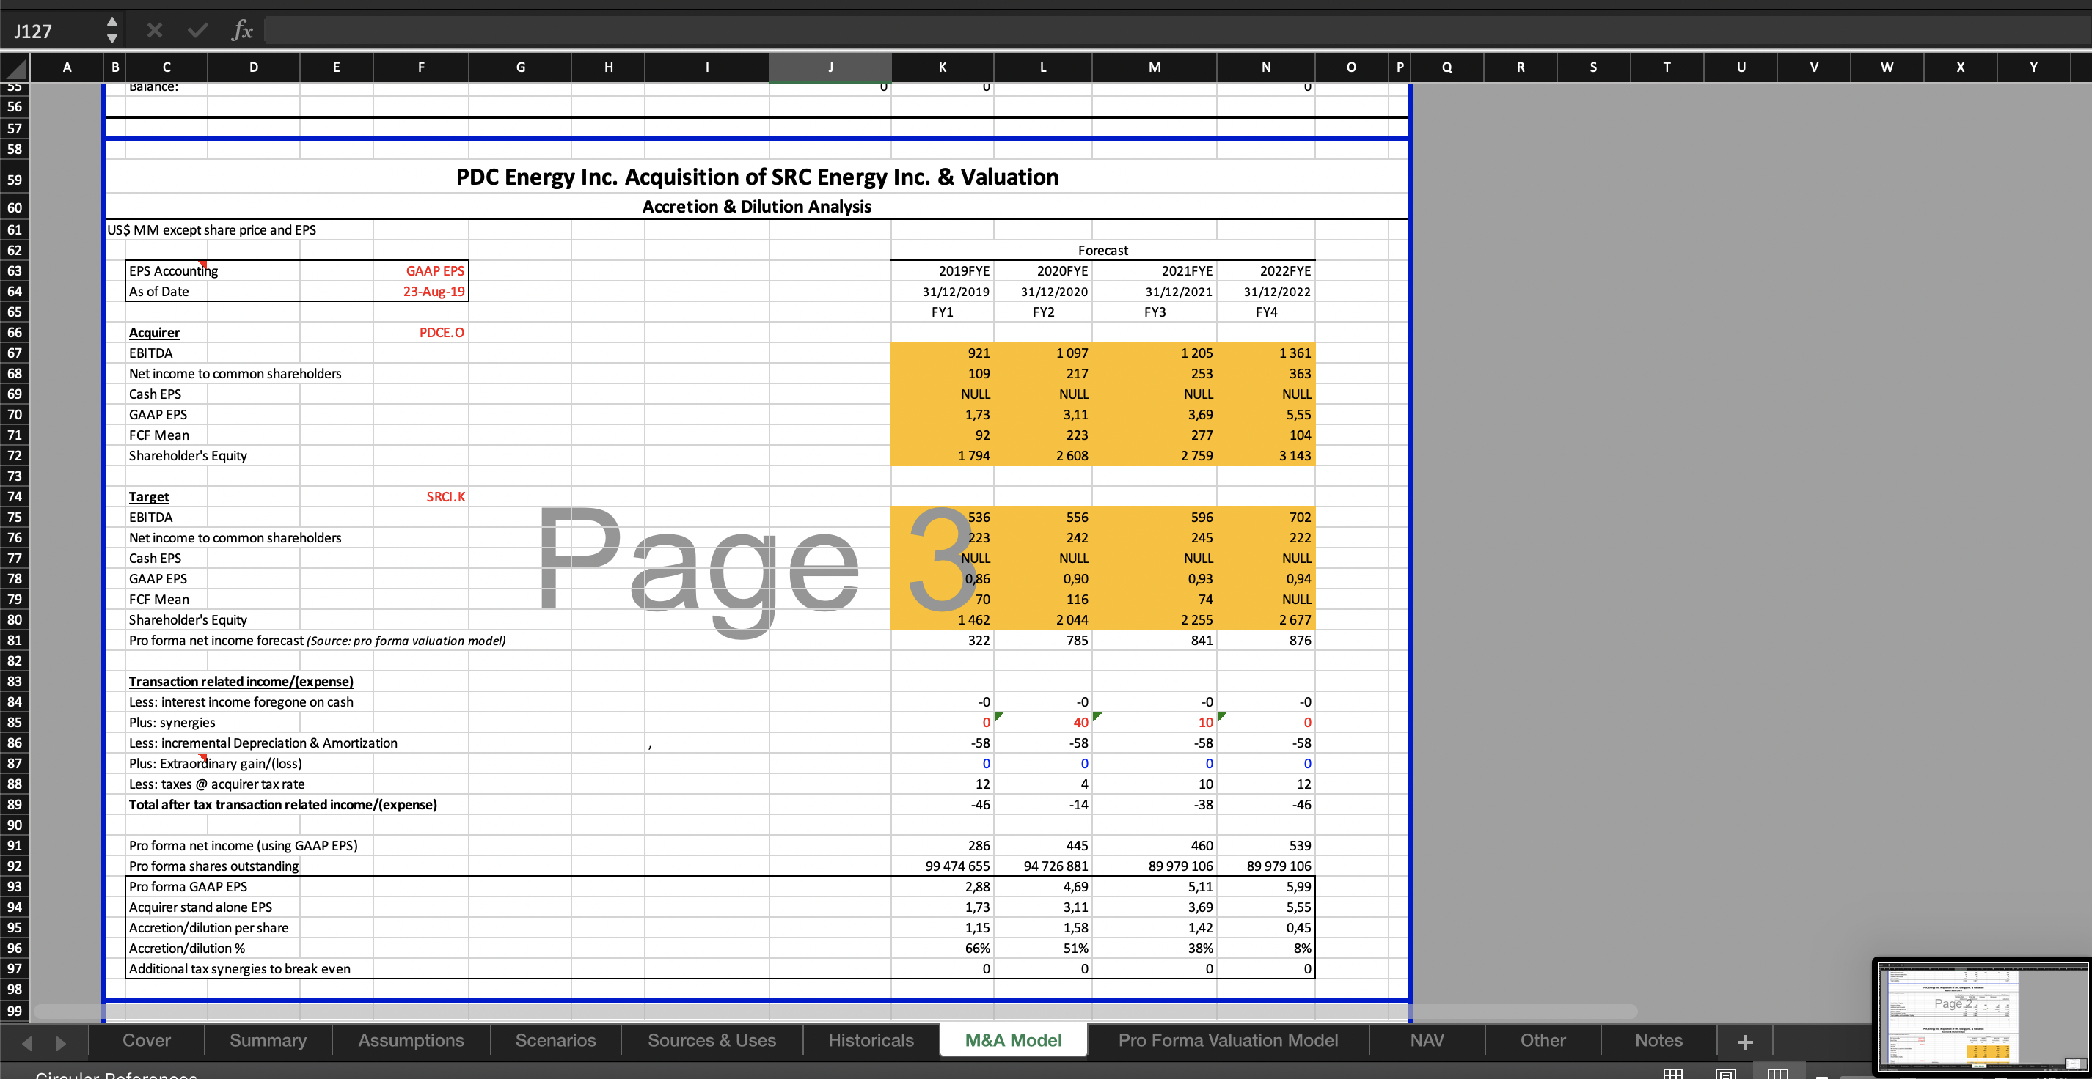The width and height of the screenshot is (2092, 1079).
Task: Open the Sources & Uses tab
Action: click(712, 1041)
